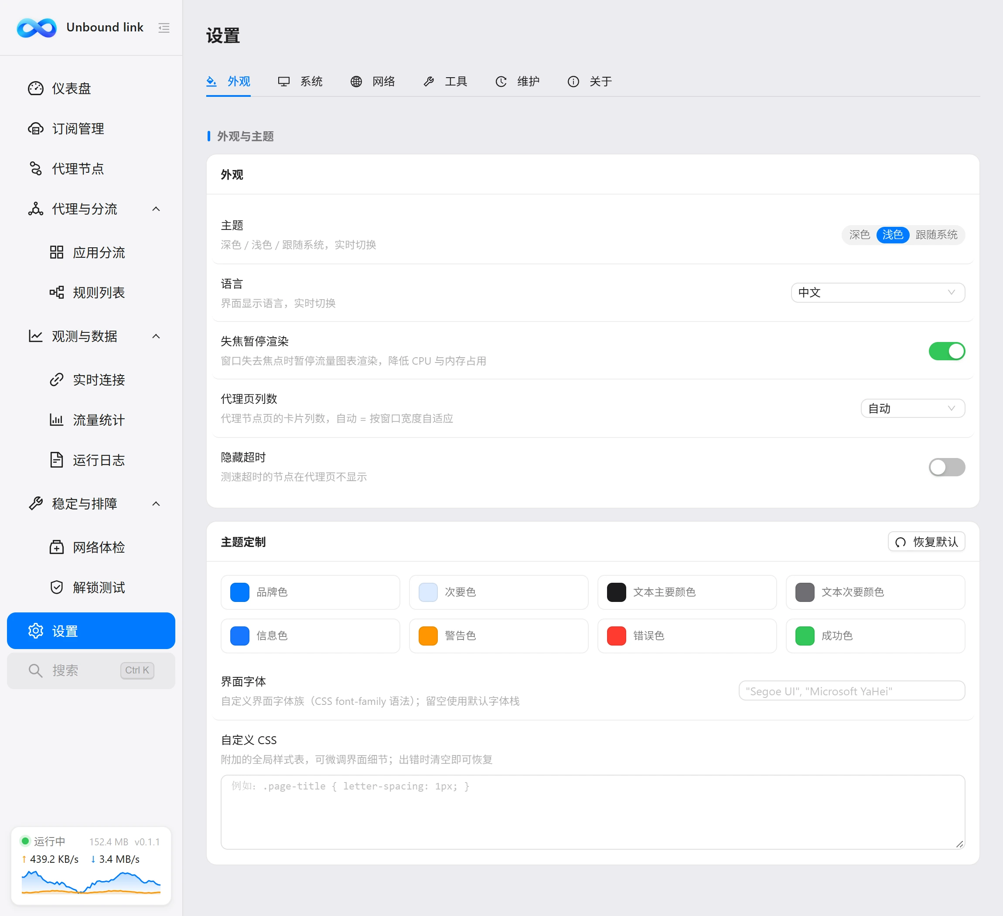Click the 恢复默认 button
This screenshot has height=916, width=1003.
coord(926,542)
